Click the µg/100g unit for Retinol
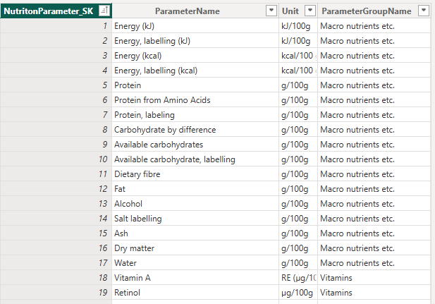The height and width of the screenshot is (304, 435). 298,292
